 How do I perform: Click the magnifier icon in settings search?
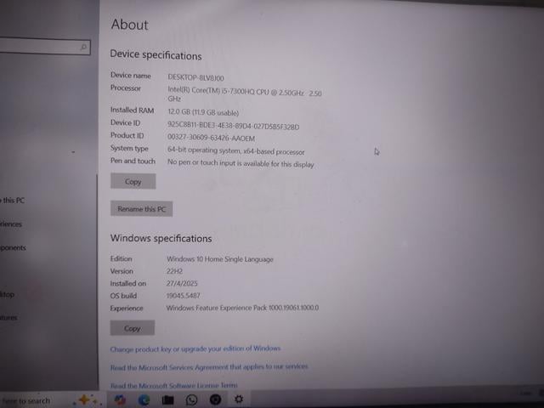[83, 47]
